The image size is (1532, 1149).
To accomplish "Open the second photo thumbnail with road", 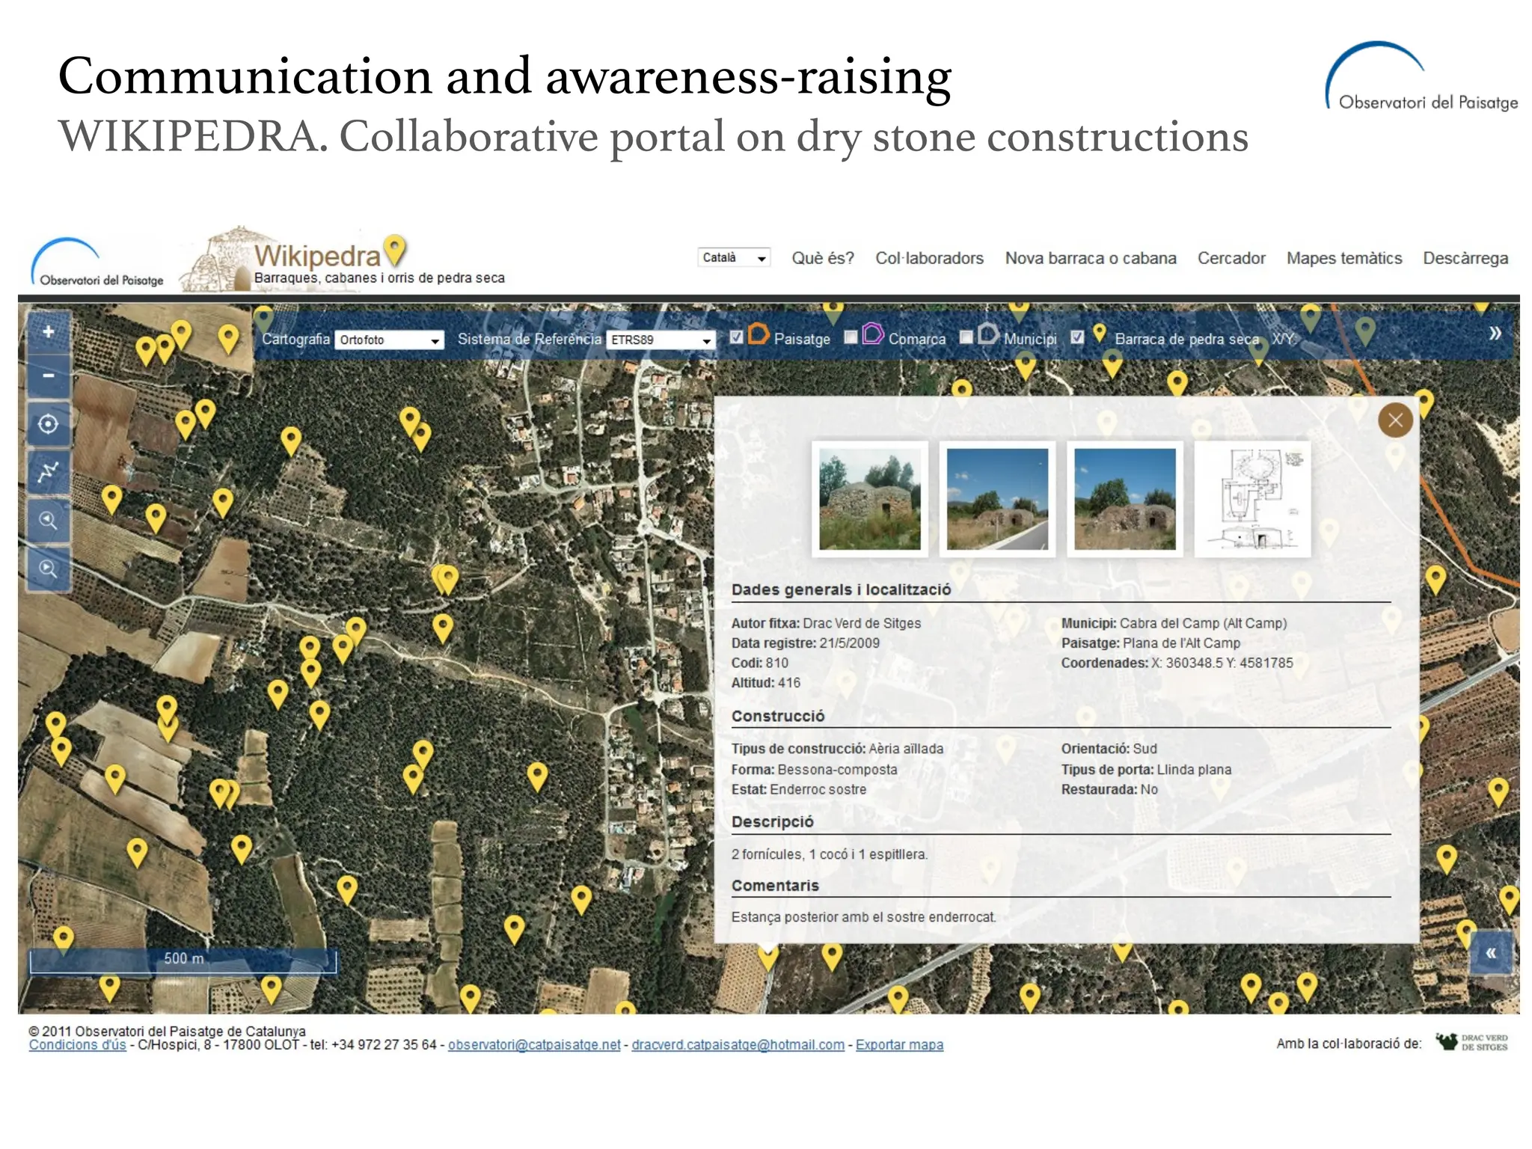I will point(997,499).
